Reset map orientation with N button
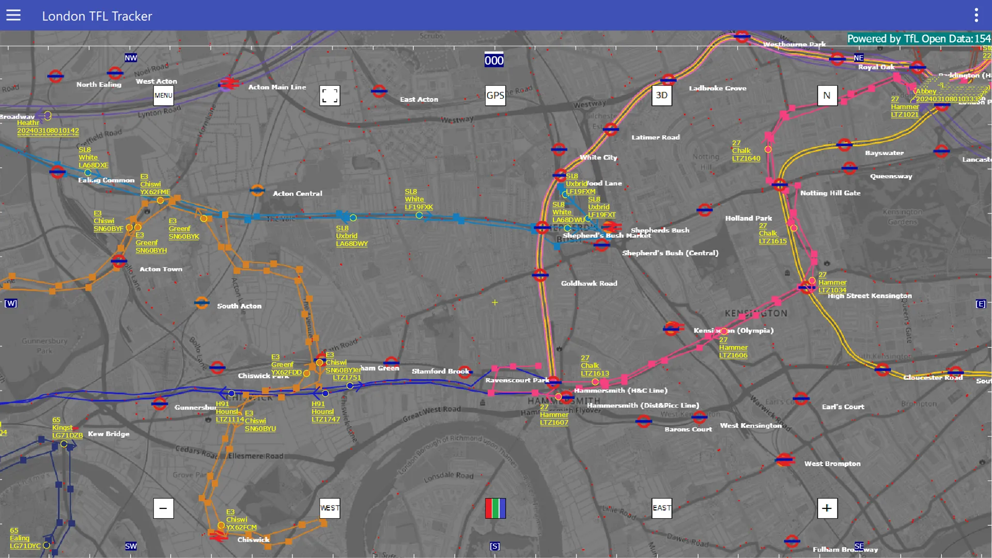 [x=827, y=96]
